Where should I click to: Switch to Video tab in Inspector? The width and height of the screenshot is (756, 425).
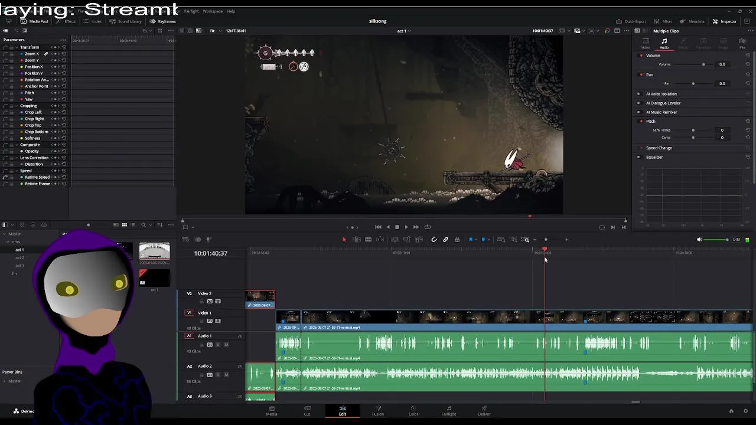[x=646, y=44]
